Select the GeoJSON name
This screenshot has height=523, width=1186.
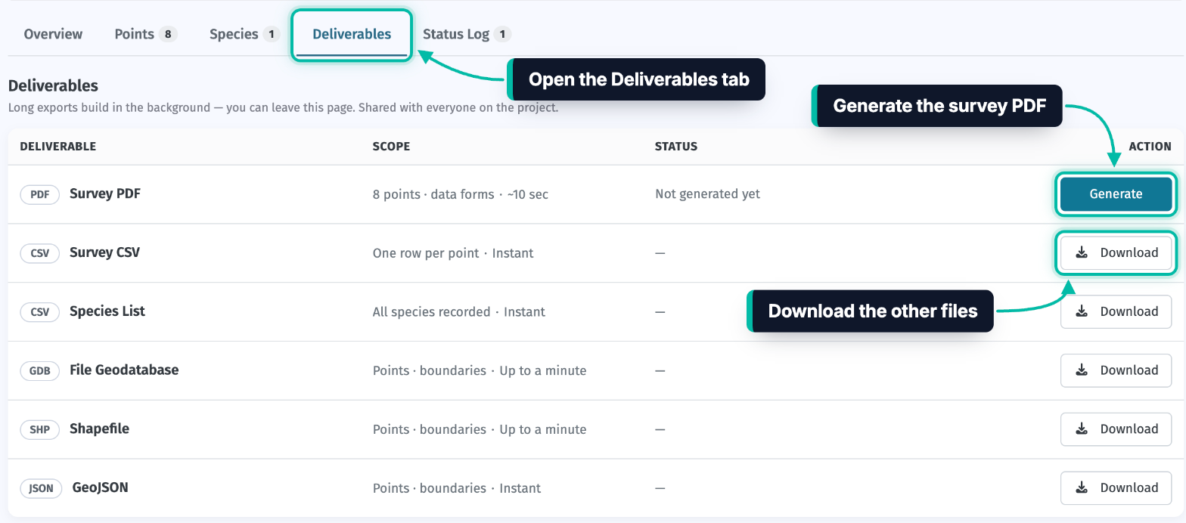point(101,487)
